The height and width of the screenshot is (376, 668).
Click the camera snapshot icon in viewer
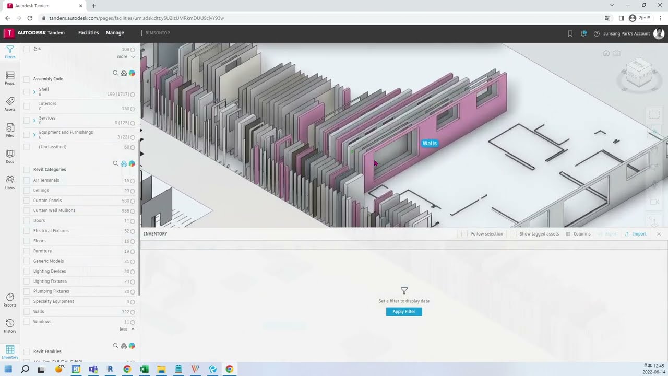click(616, 53)
